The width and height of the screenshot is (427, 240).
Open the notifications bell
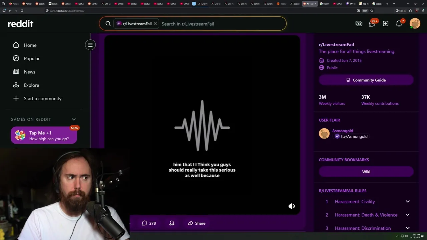pyautogui.click(x=399, y=24)
